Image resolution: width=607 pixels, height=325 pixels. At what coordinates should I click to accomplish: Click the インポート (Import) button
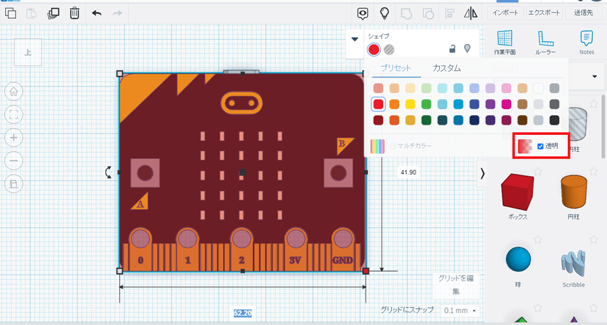click(506, 13)
